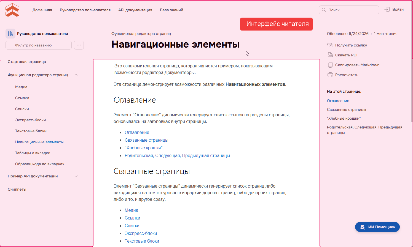Viewport: 413px width, 247px height.
Task: Open Руководство пользователя in the top menu
Action: point(85,10)
